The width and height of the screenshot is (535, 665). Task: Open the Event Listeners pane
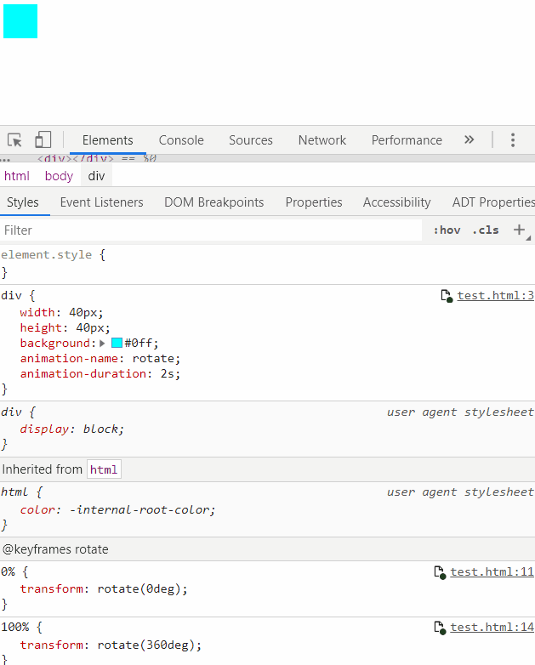tap(102, 202)
